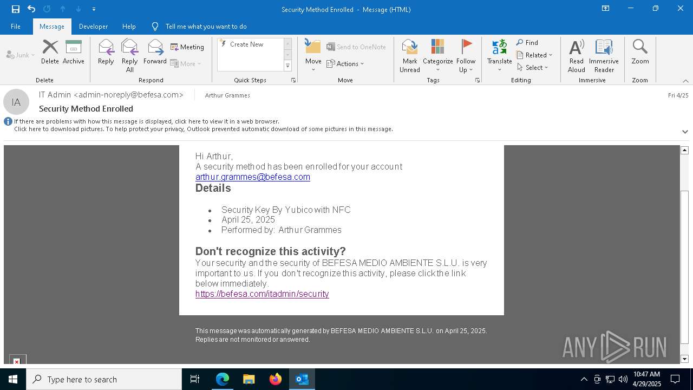Click the Ribbon Display Options button

coord(605,9)
